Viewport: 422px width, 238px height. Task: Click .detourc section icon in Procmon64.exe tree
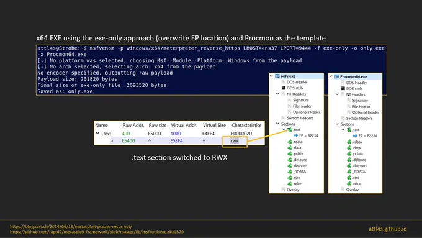pos(349,160)
